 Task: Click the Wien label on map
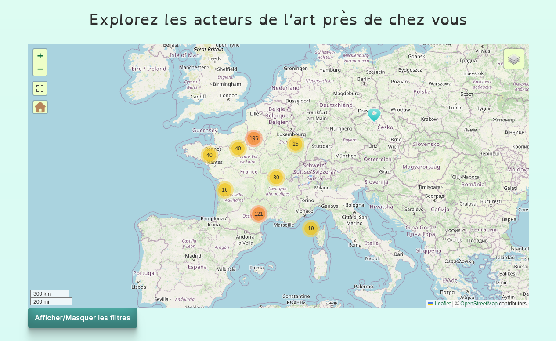[394, 146]
